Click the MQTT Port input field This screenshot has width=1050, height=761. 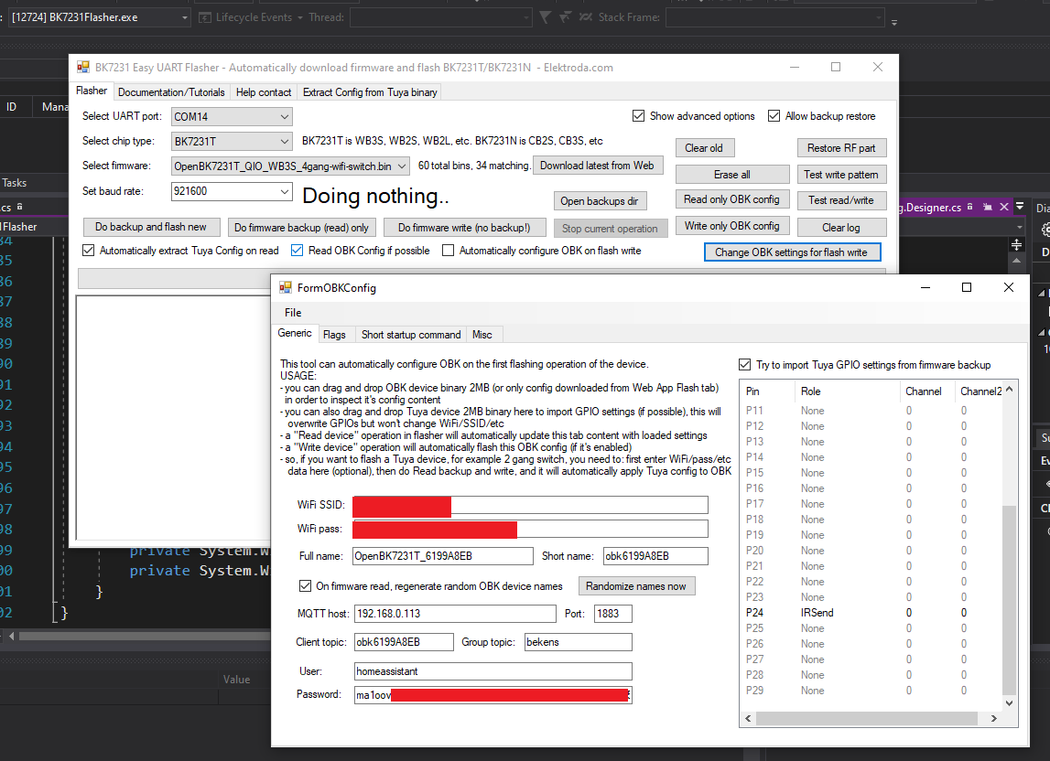[612, 614]
